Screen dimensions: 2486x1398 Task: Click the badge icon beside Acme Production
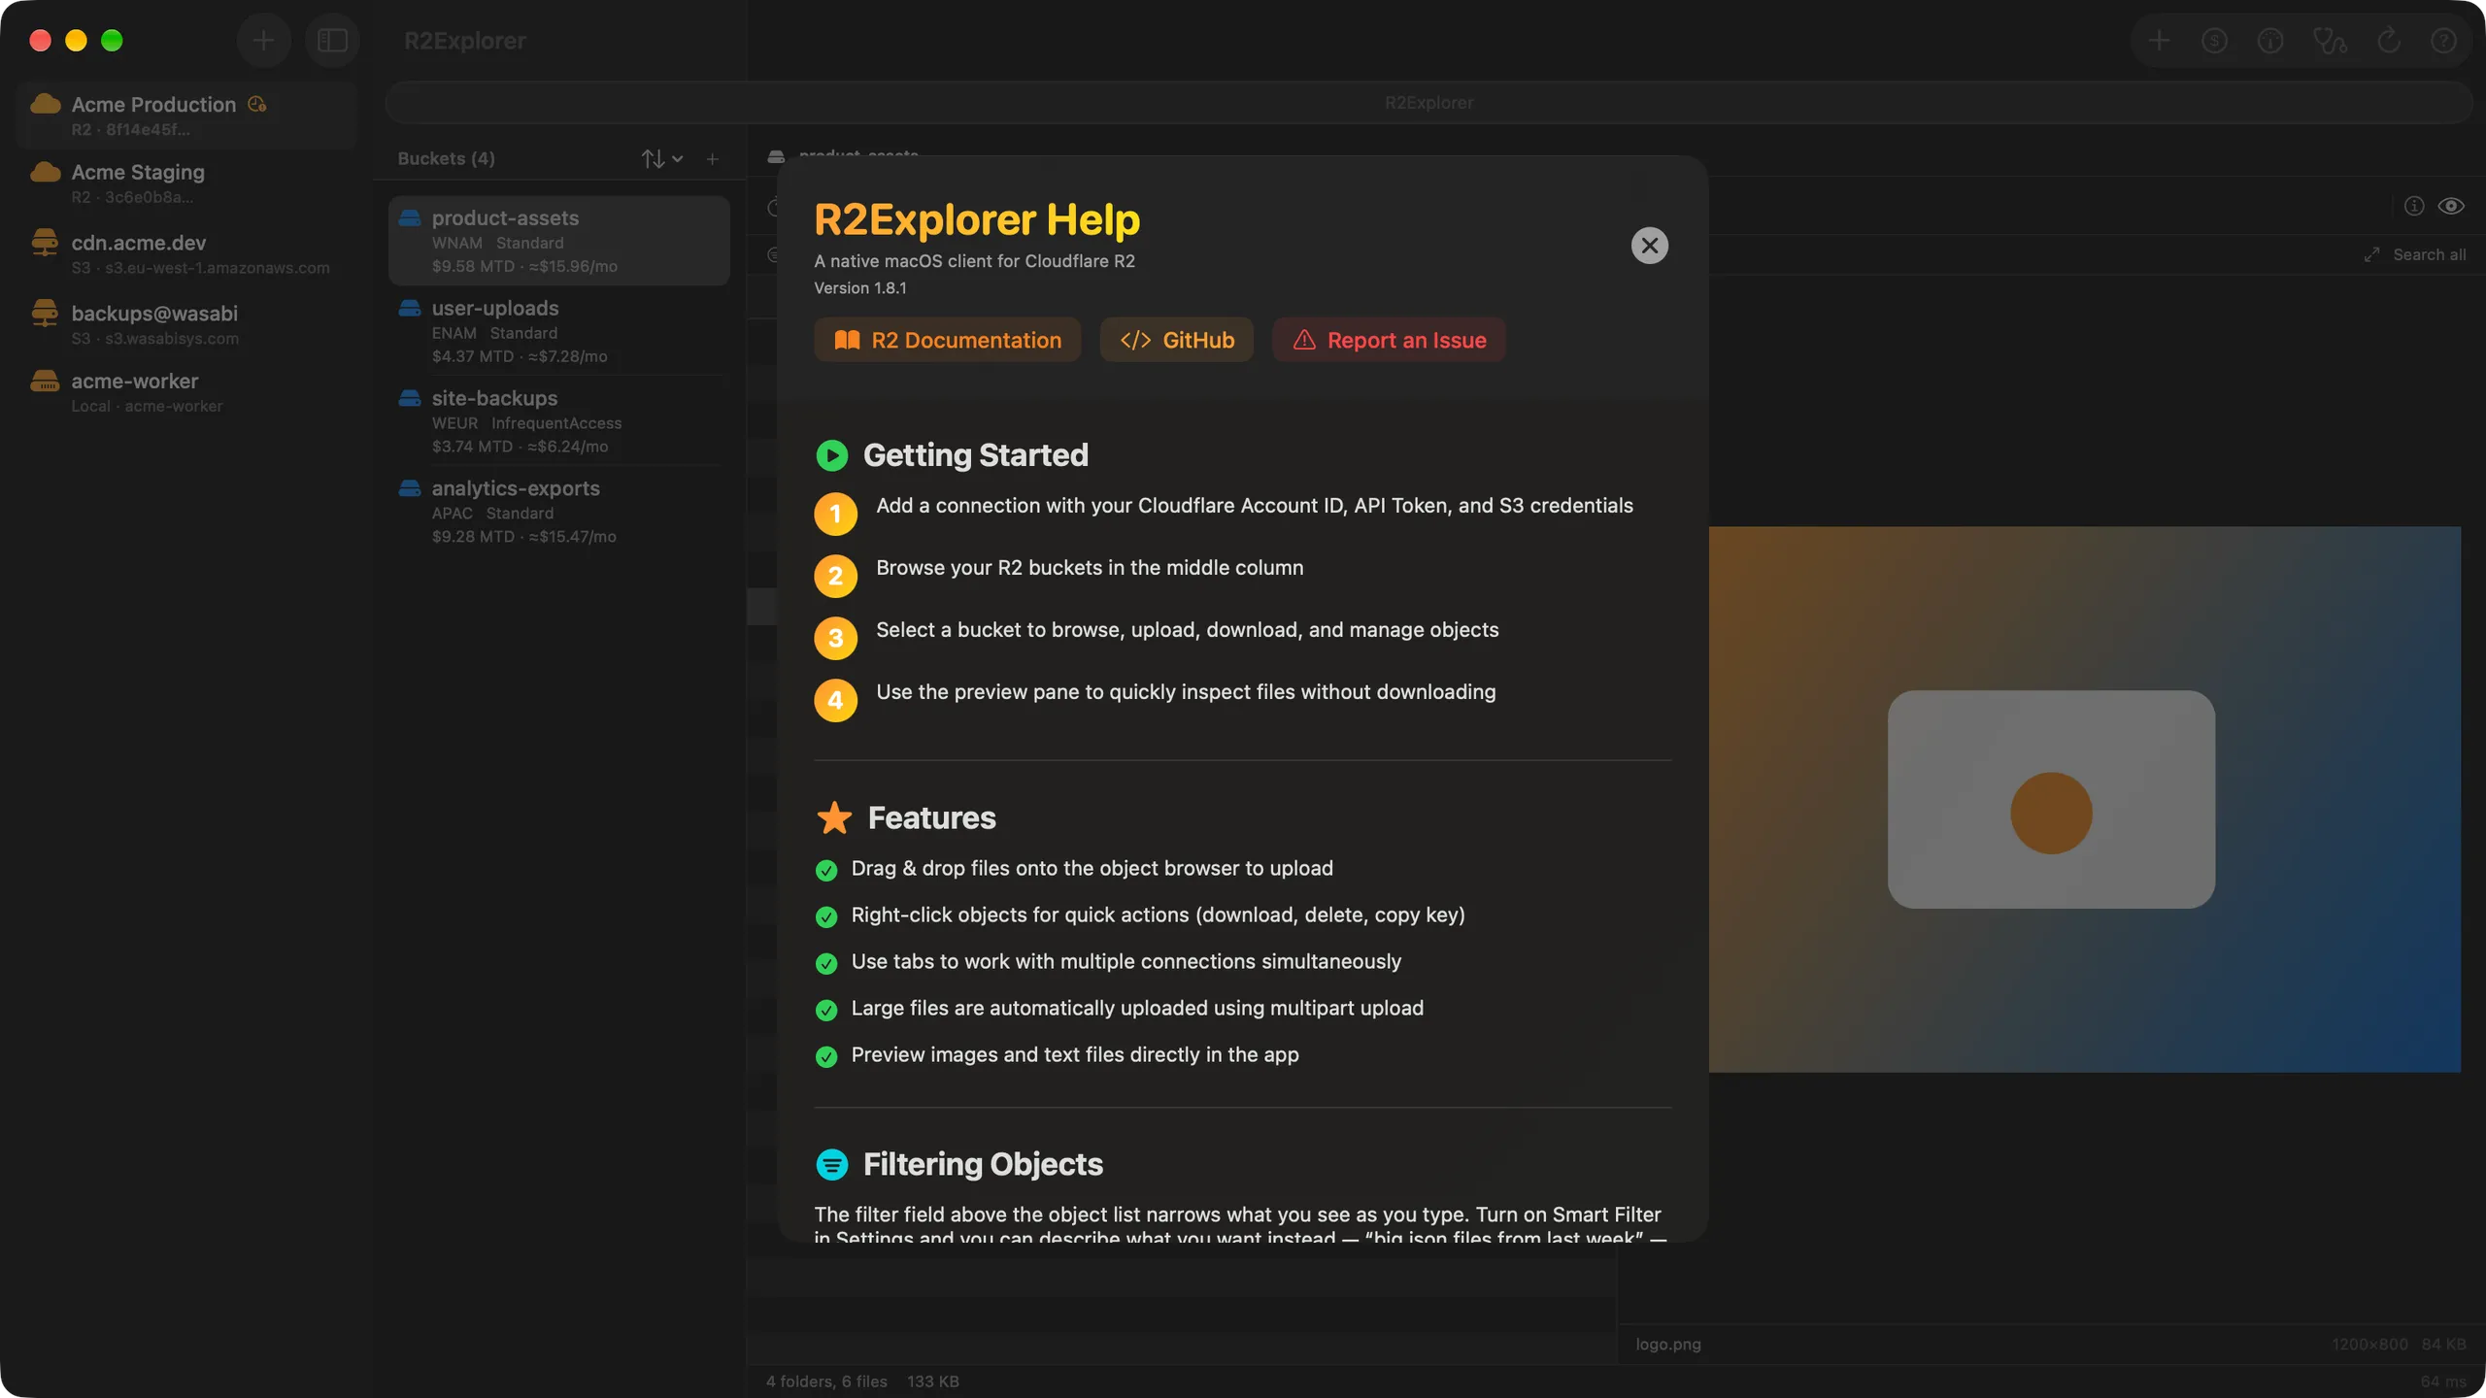pos(257,104)
